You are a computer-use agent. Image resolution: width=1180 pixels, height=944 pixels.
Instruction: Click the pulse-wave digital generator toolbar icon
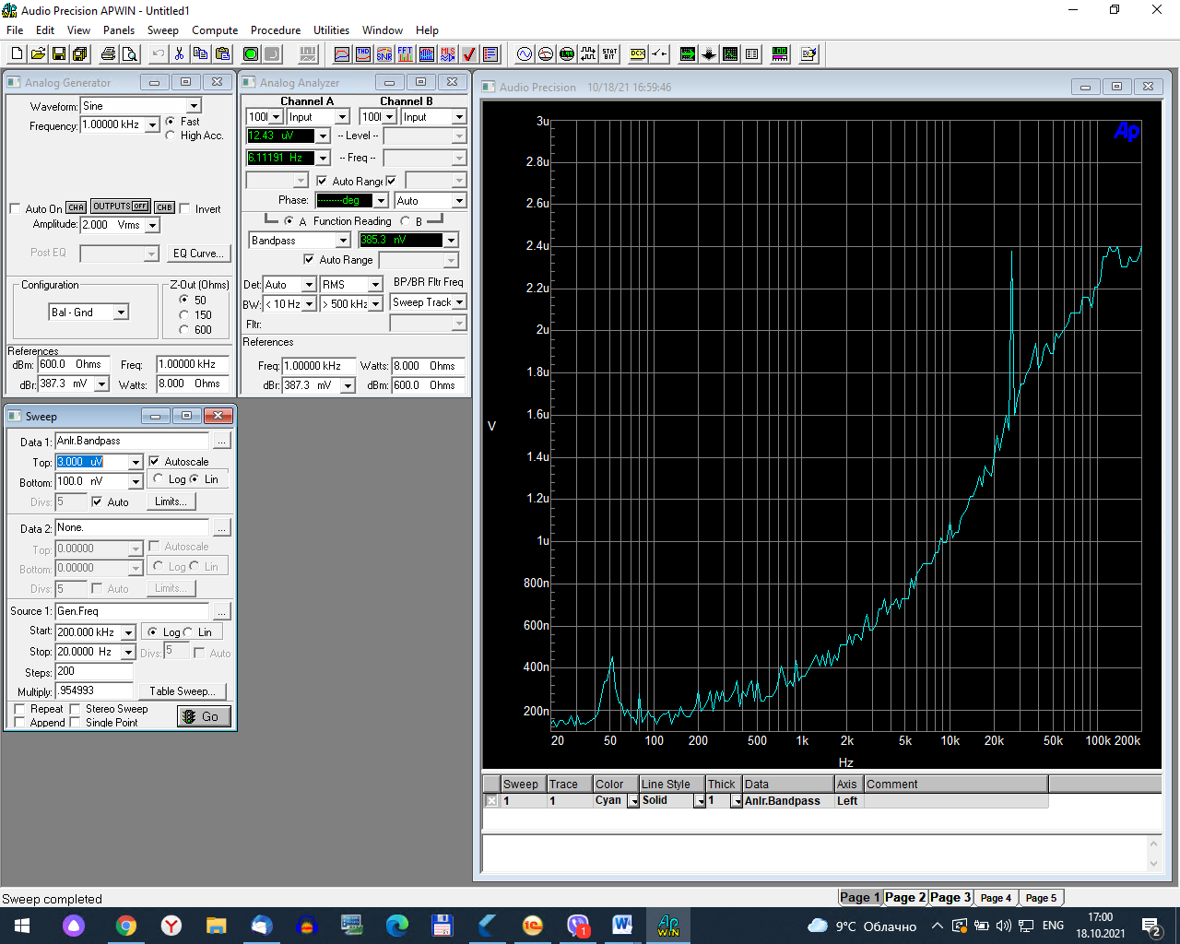(x=588, y=54)
